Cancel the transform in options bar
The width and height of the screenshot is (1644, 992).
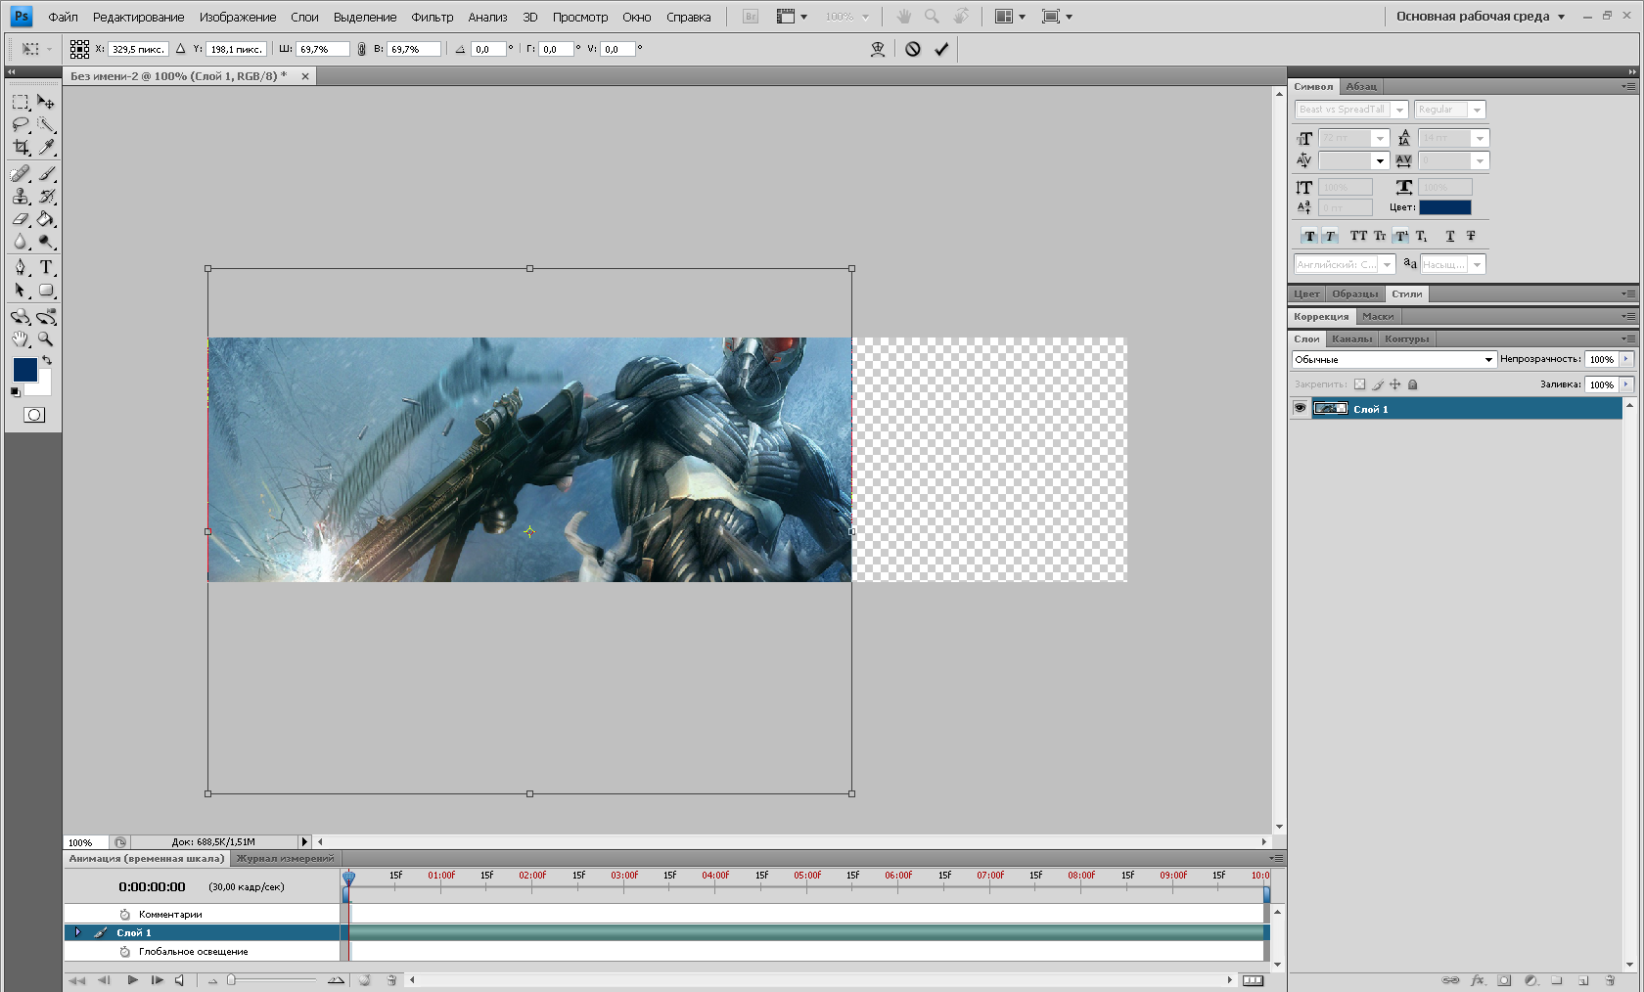click(x=913, y=49)
